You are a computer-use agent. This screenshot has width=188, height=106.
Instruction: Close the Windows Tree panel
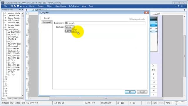(23, 10)
